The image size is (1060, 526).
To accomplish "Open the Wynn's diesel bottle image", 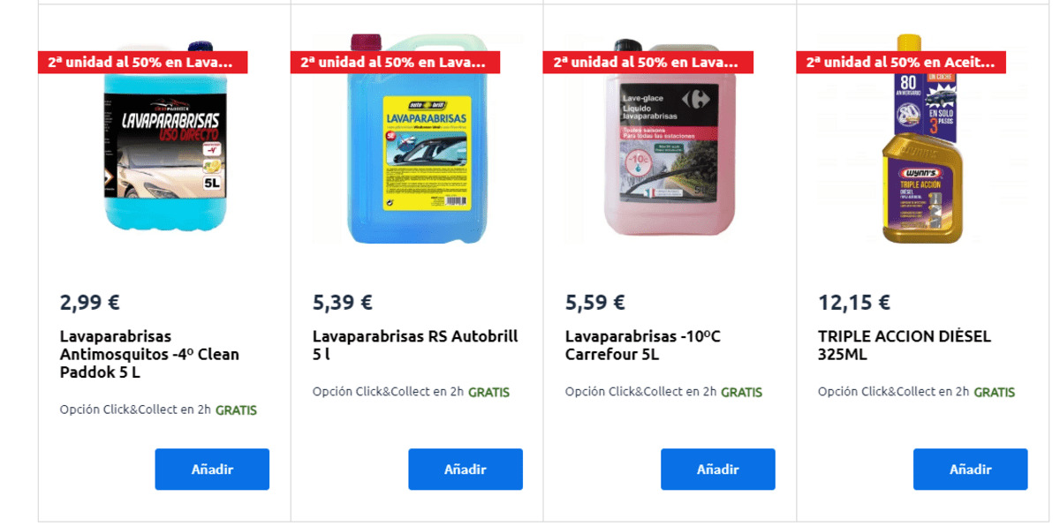I will pyautogui.click(x=922, y=139).
